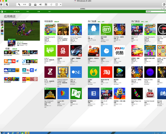Open the QQ penguin app tile
Viewport: 166px width, 134px height.
tap(94, 30)
